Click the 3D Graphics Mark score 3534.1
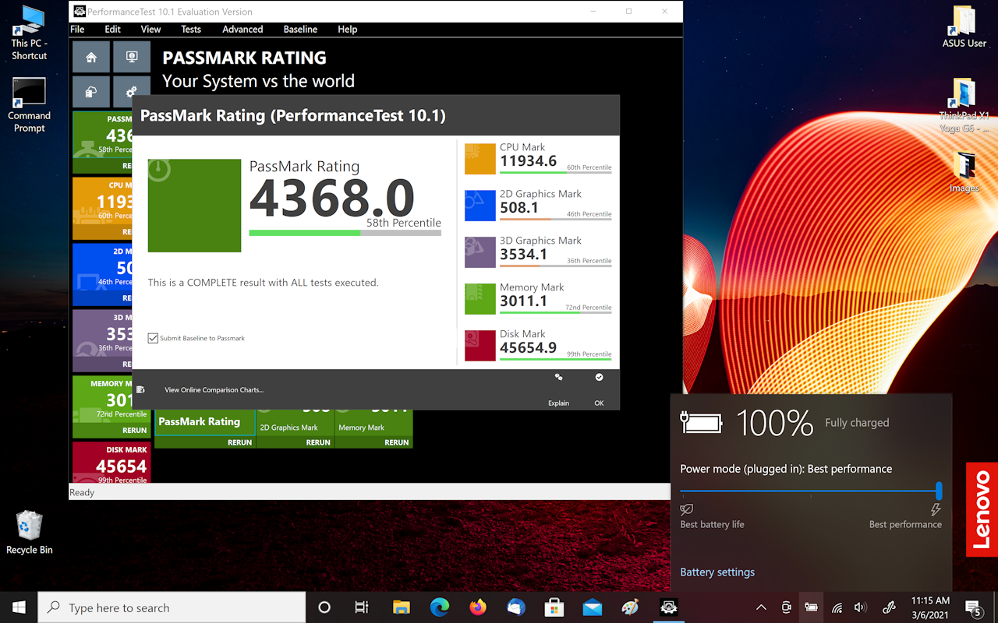This screenshot has width=998, height=623. click(523, 255)
